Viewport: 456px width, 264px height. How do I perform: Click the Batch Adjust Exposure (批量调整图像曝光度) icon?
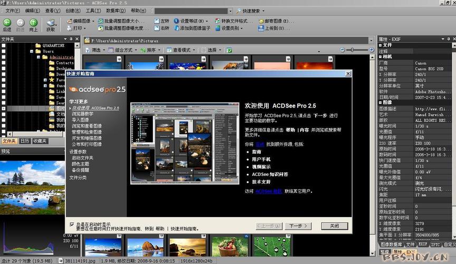[101, 28]
